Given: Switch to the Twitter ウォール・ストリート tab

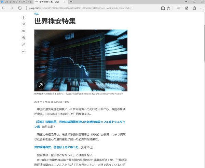Looking at the screenshot, I should (17, 2).
